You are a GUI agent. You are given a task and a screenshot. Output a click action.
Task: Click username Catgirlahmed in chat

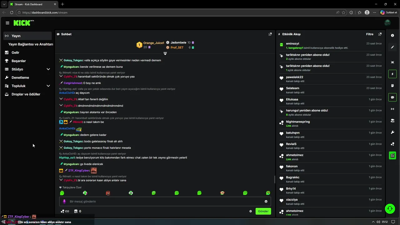tap(73, 83)
